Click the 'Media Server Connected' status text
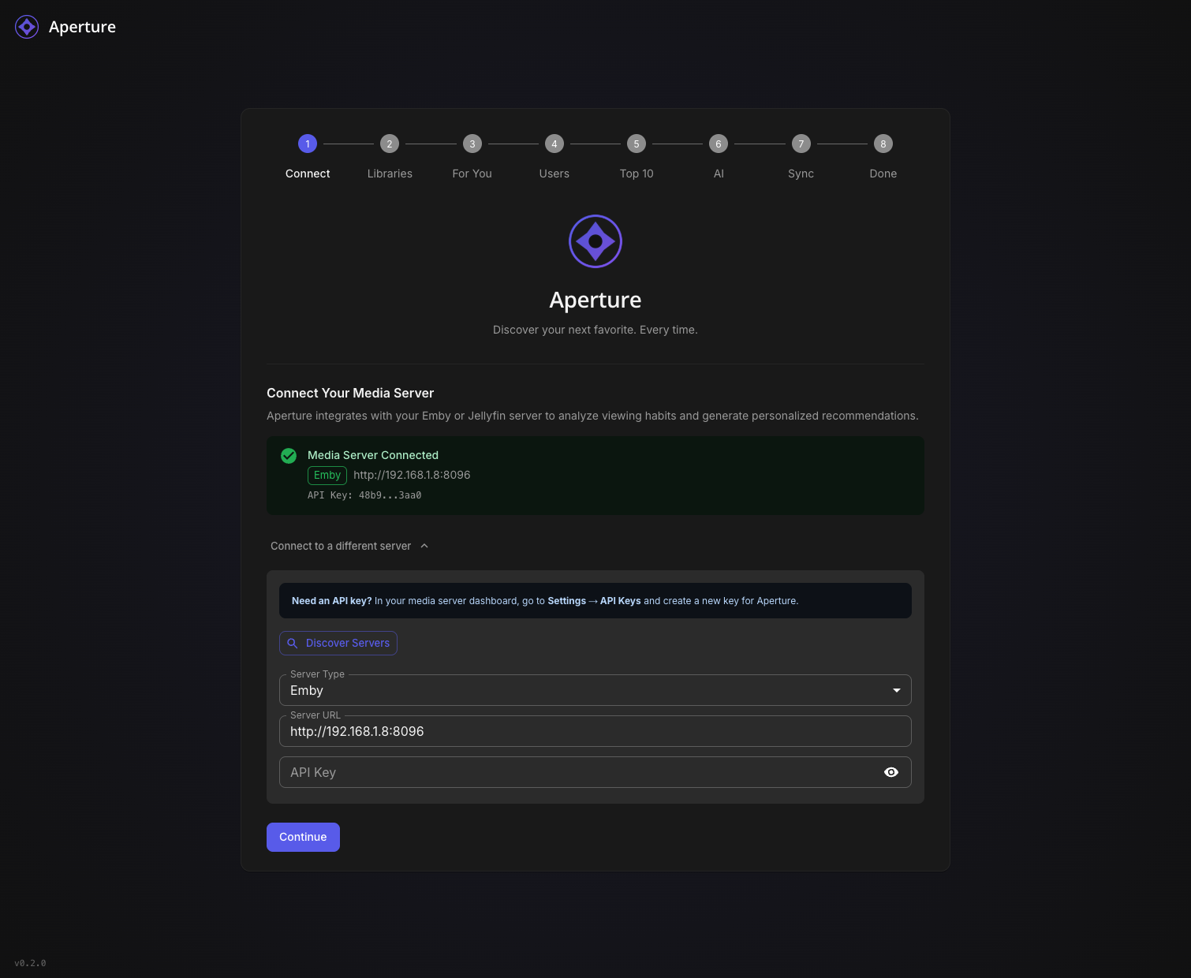This screenshot has width=1191, height=978. coord(373,455)
